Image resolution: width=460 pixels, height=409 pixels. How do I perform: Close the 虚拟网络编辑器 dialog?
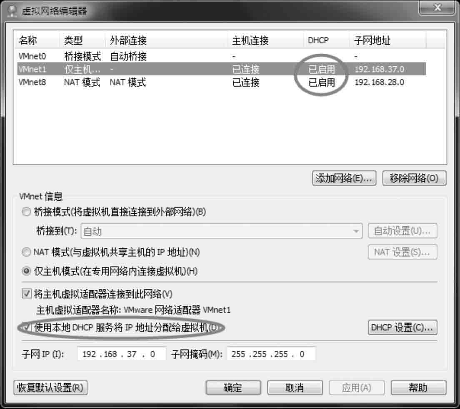click(437, 7)
